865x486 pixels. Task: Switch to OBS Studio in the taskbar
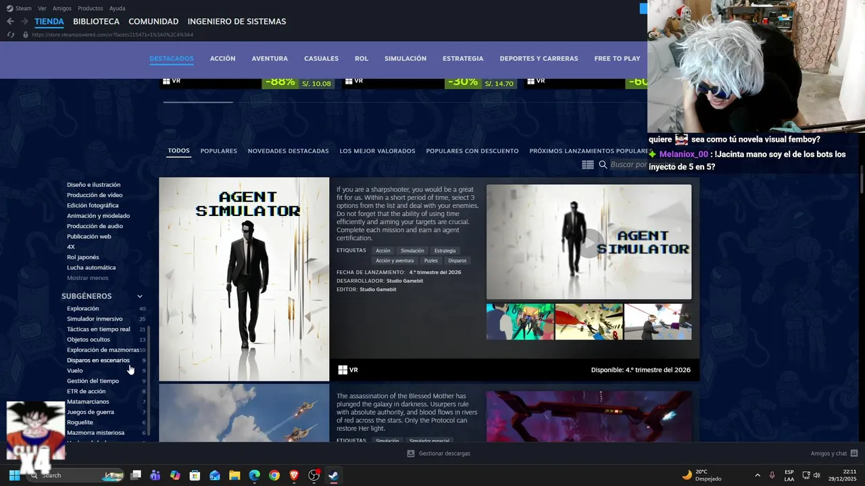[x=314, y=475]
